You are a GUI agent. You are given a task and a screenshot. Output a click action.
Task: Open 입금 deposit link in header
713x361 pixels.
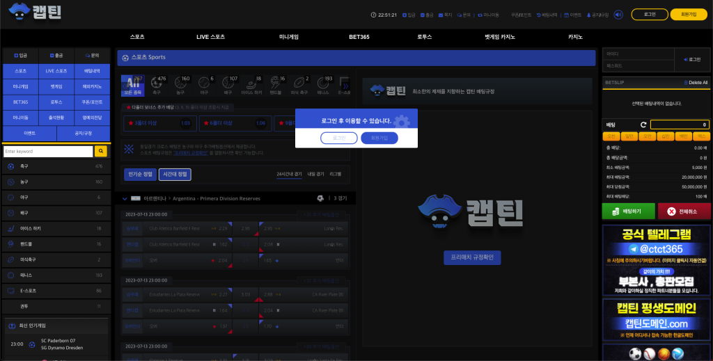click(x=409, y=15)
